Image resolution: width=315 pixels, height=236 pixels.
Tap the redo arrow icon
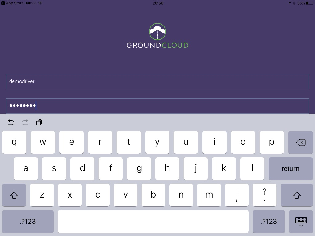[25, 122]
